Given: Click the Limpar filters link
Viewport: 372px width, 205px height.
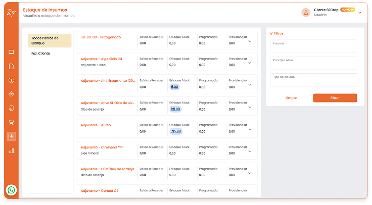Looking at the screenshot, I should click(291, 98).
